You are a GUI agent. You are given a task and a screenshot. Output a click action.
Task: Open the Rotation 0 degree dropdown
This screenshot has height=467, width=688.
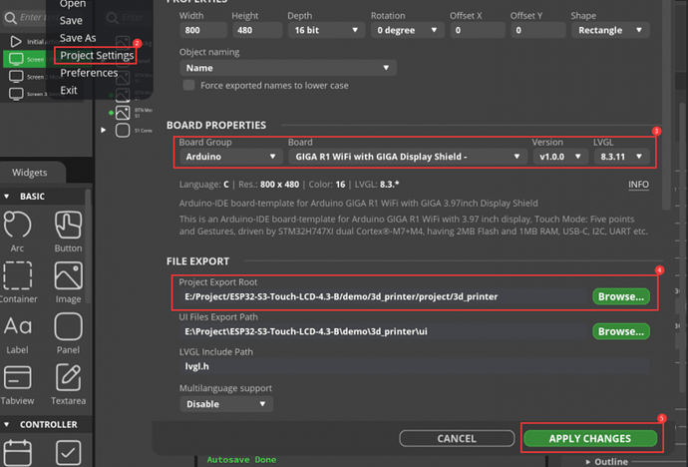(407, 30)
